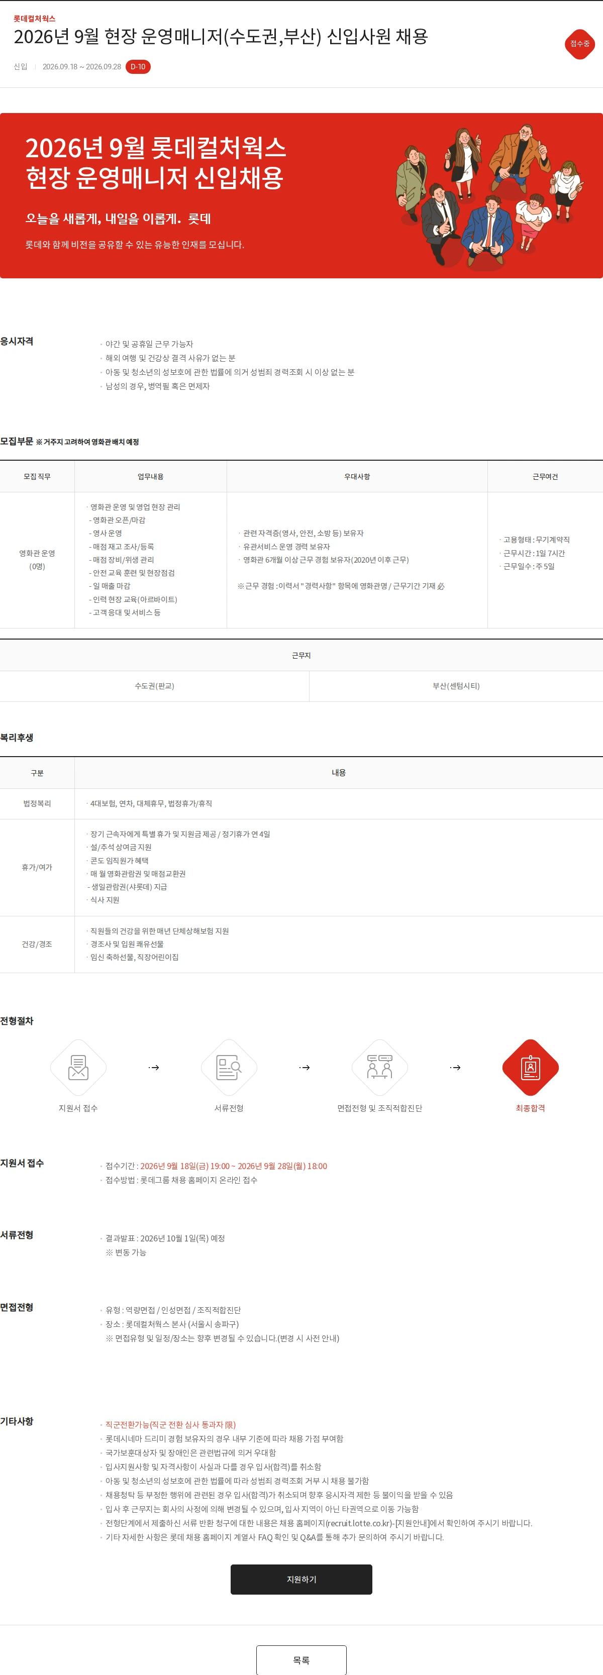Screen dimensions: 603x1675
Task: Click the 법정복리 row label
Action: click(37, 804)
